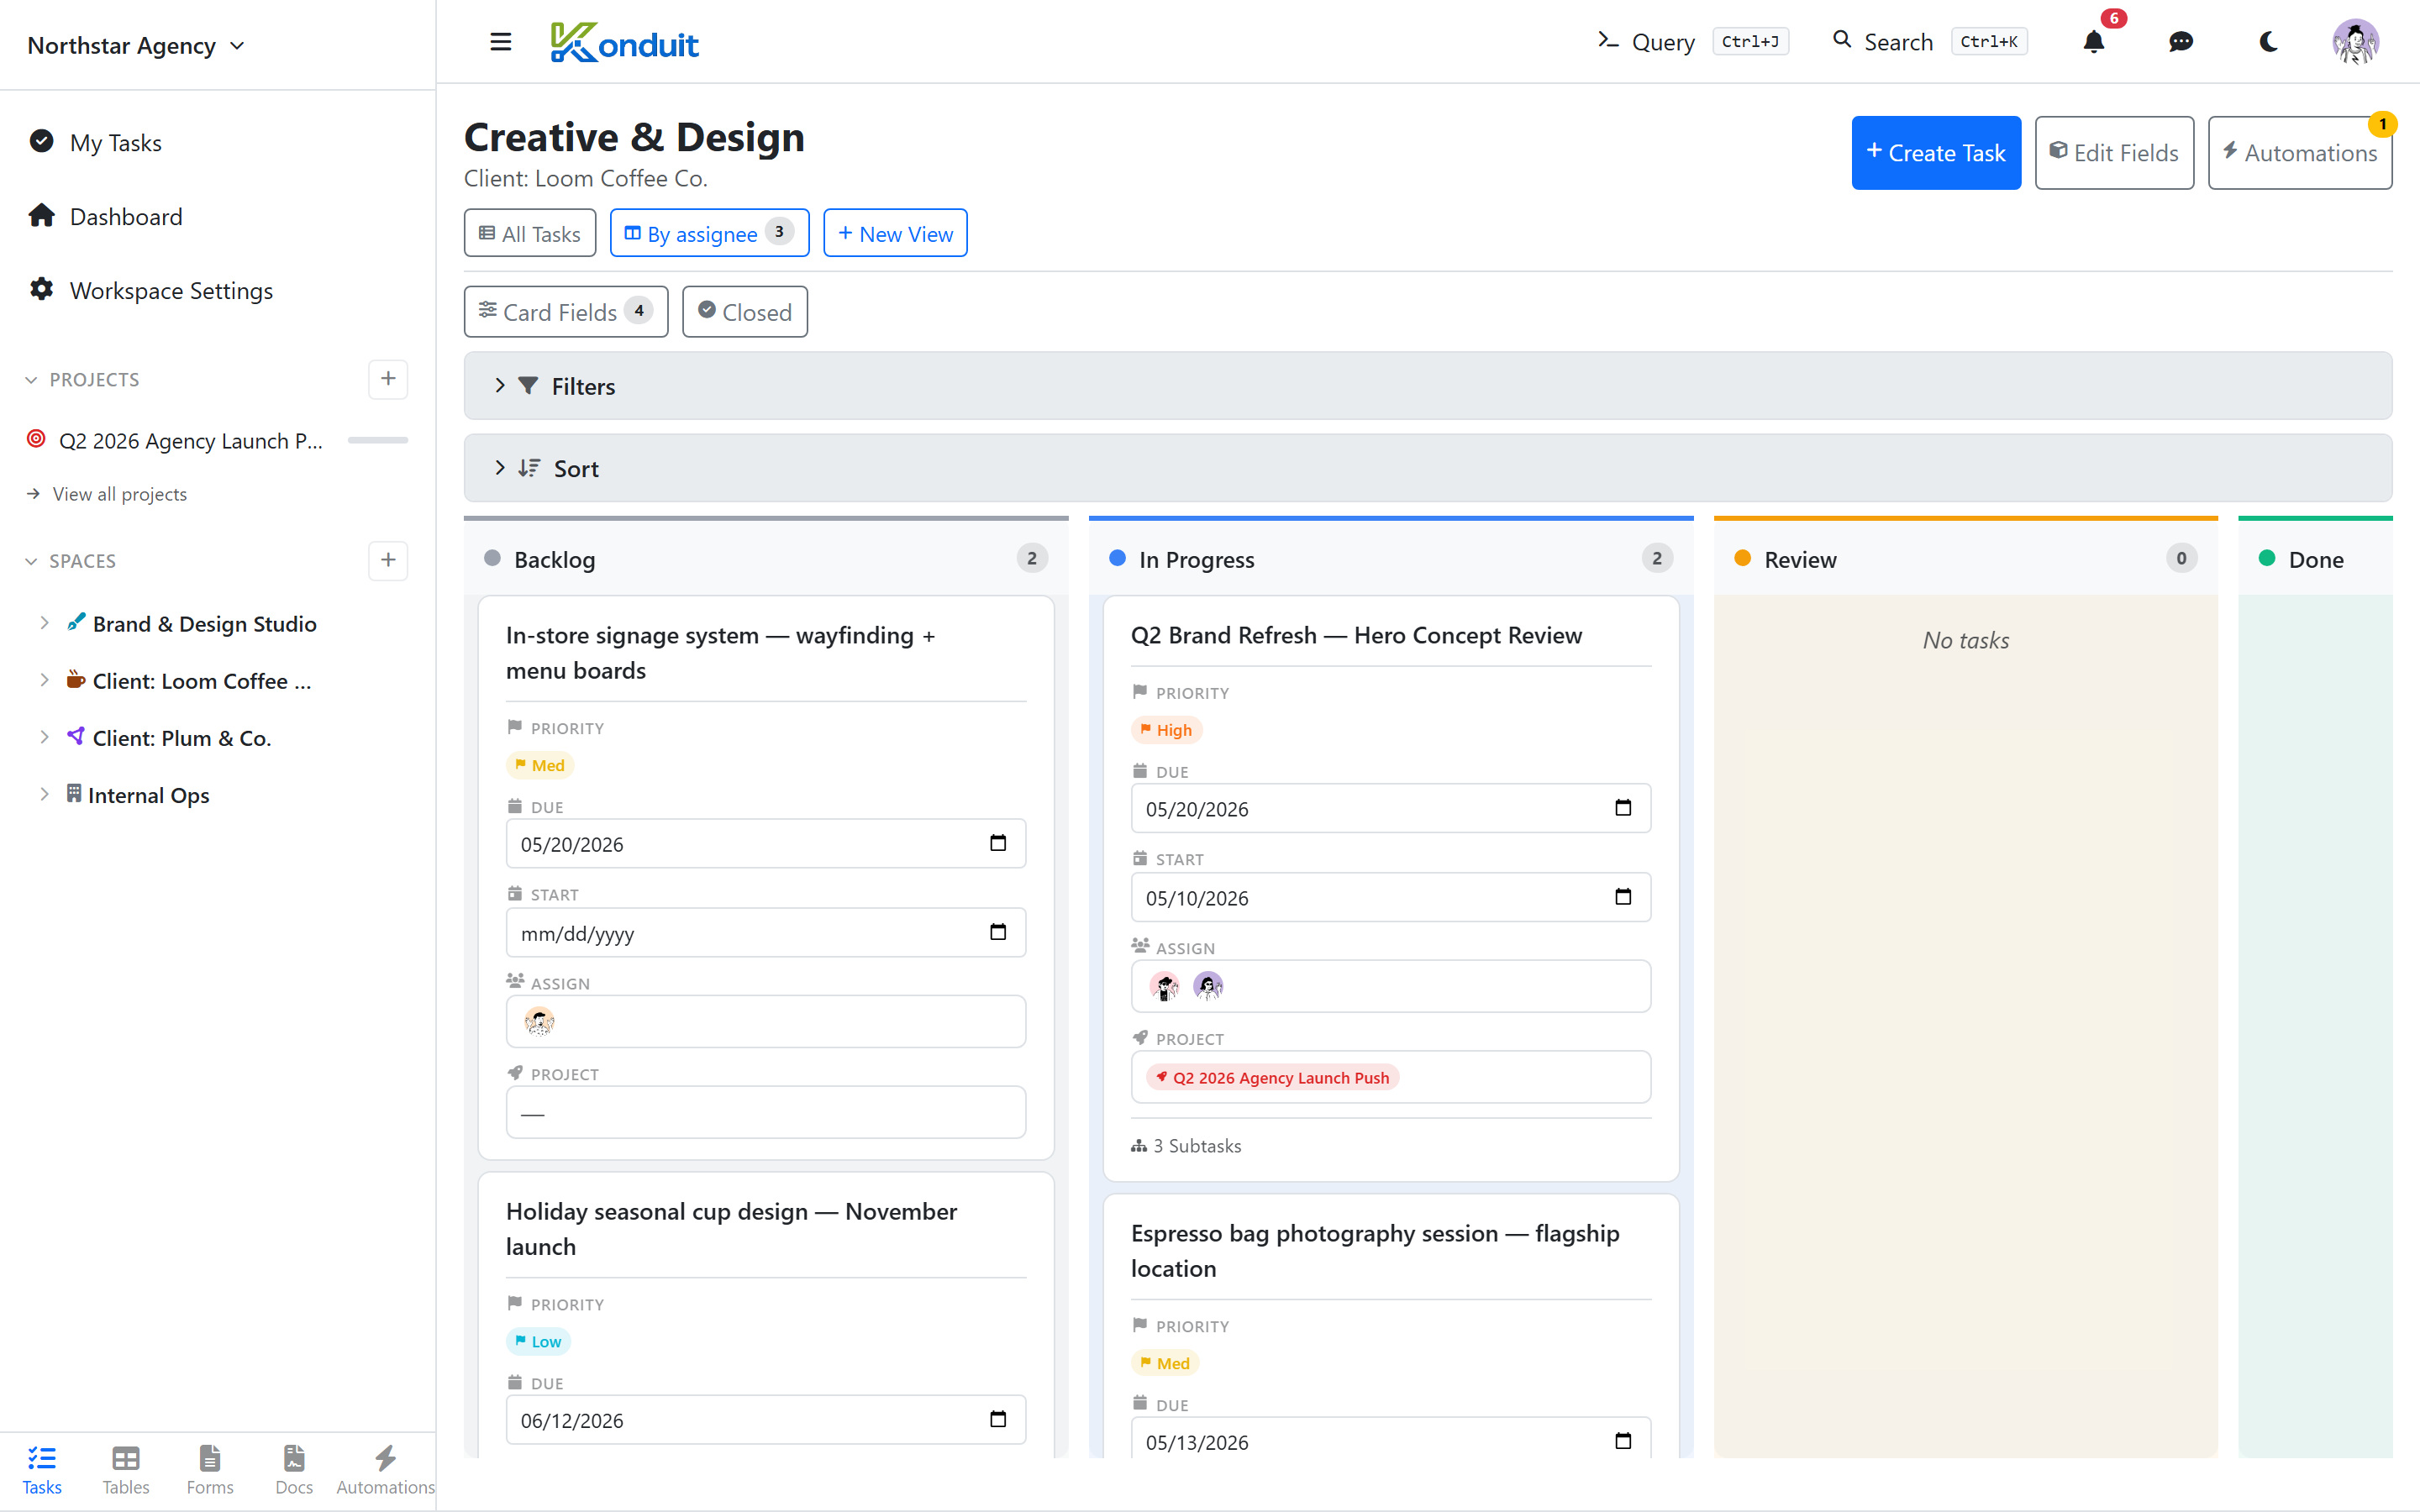This screenshot has height=1512, width=2420.
Task: Open the notifications bell
Action: coord(2093,42)
